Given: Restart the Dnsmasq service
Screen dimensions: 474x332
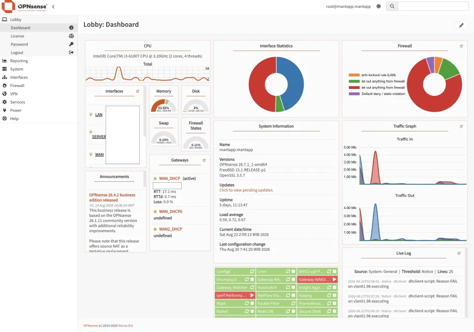Looking at the screenshot, I should 247,280.
